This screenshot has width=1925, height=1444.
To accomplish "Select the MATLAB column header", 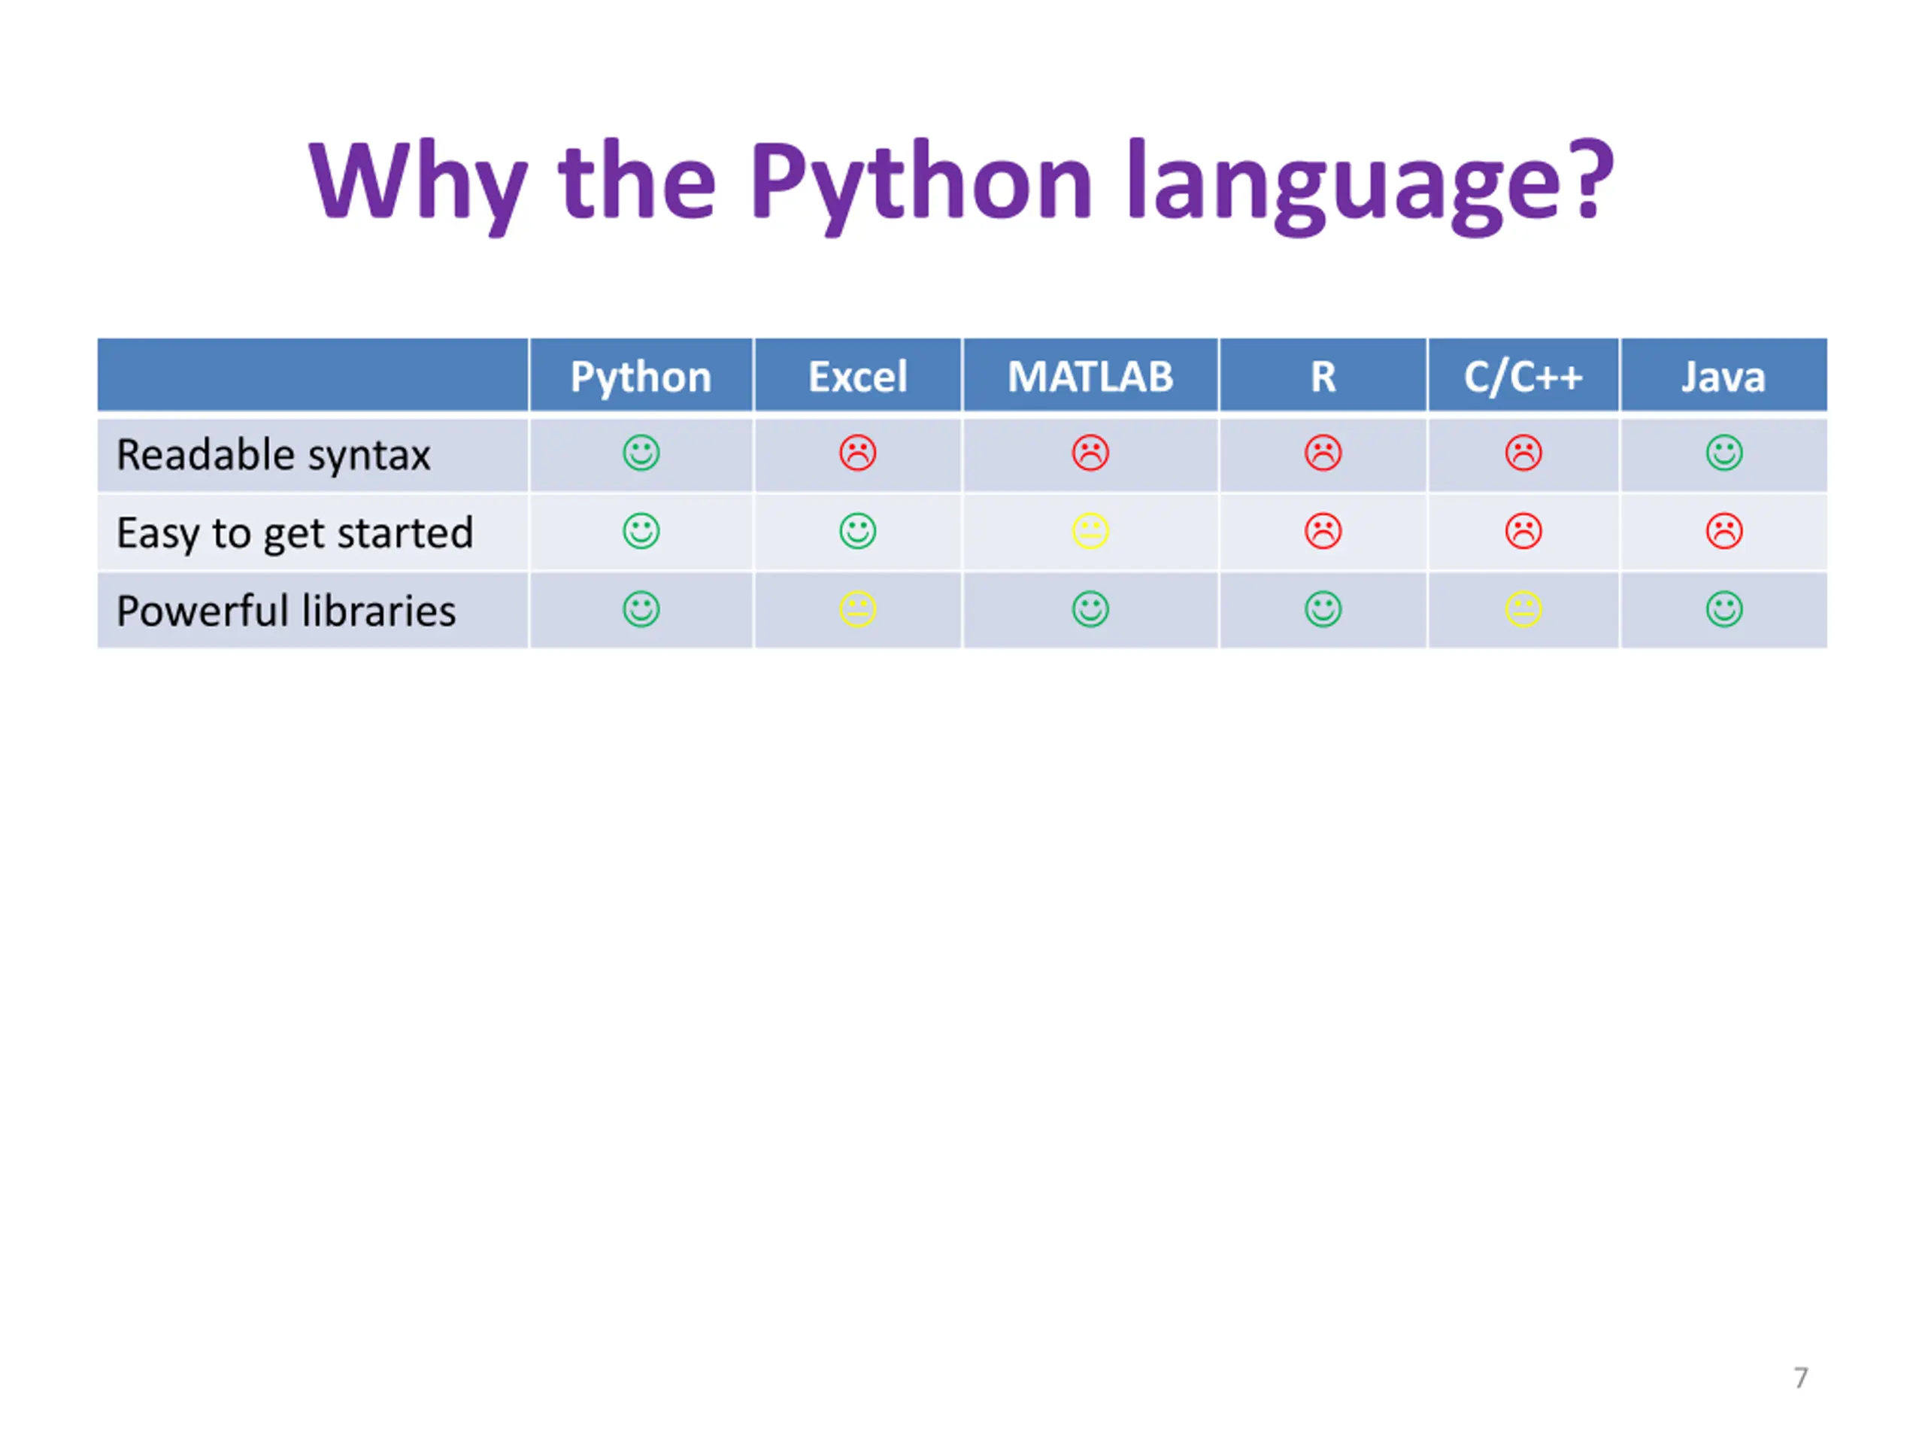I will pos(1090,376).
